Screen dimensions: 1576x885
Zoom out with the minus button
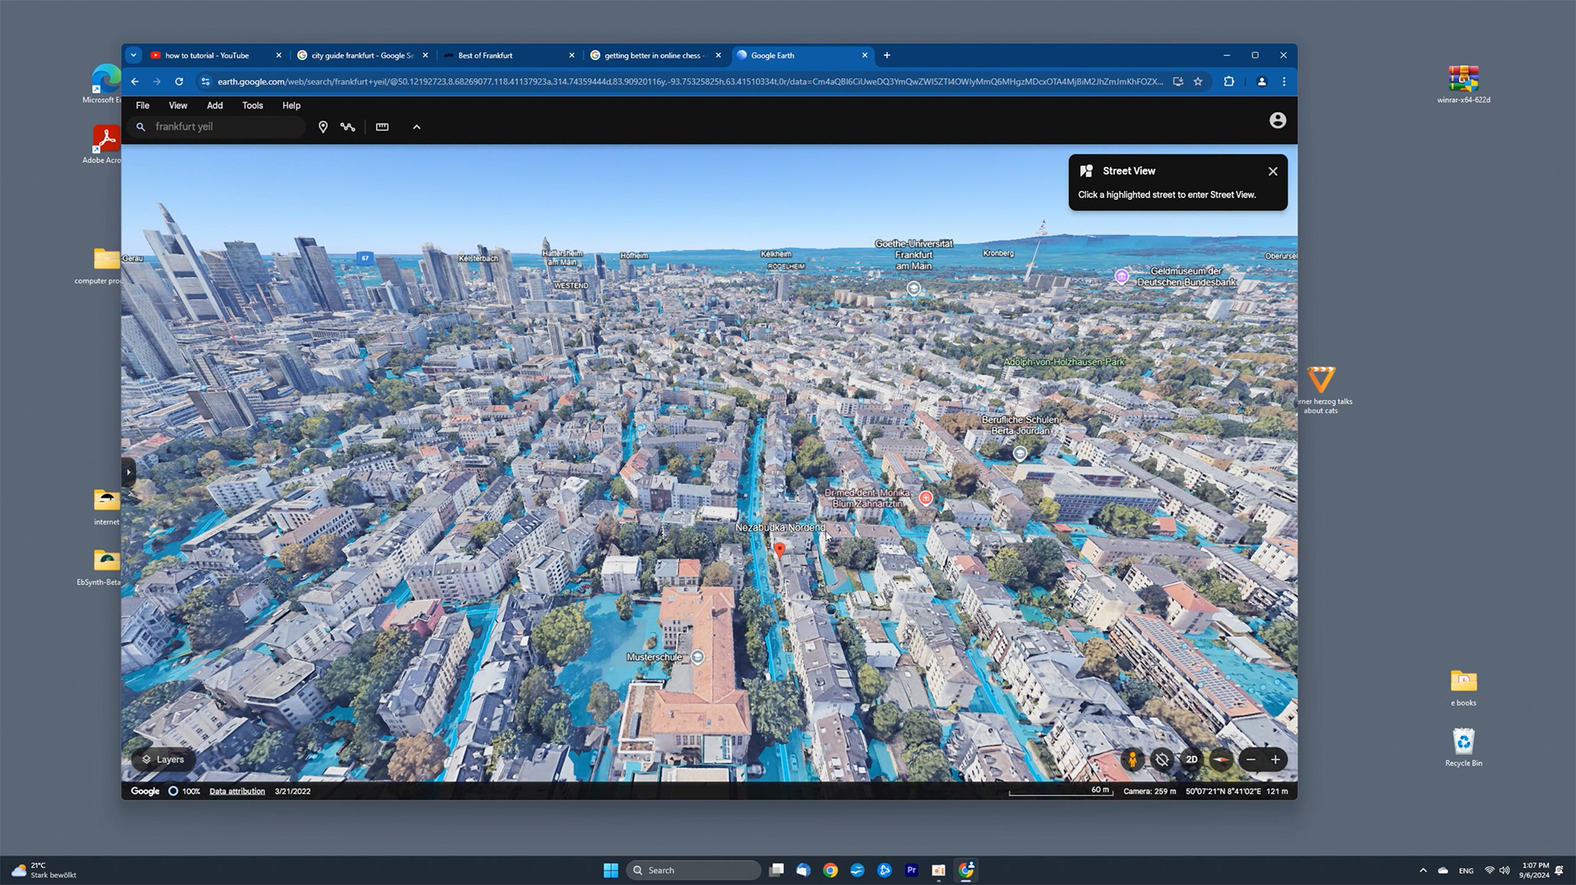[1251, 760]
